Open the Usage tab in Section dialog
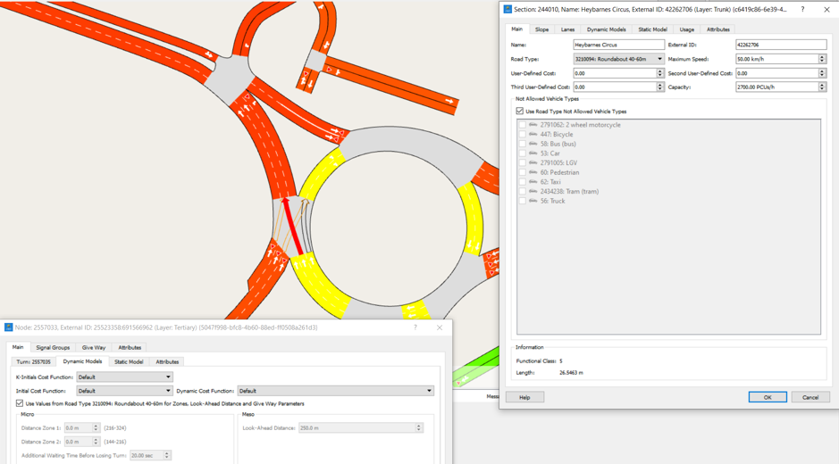 click(686, 29)
